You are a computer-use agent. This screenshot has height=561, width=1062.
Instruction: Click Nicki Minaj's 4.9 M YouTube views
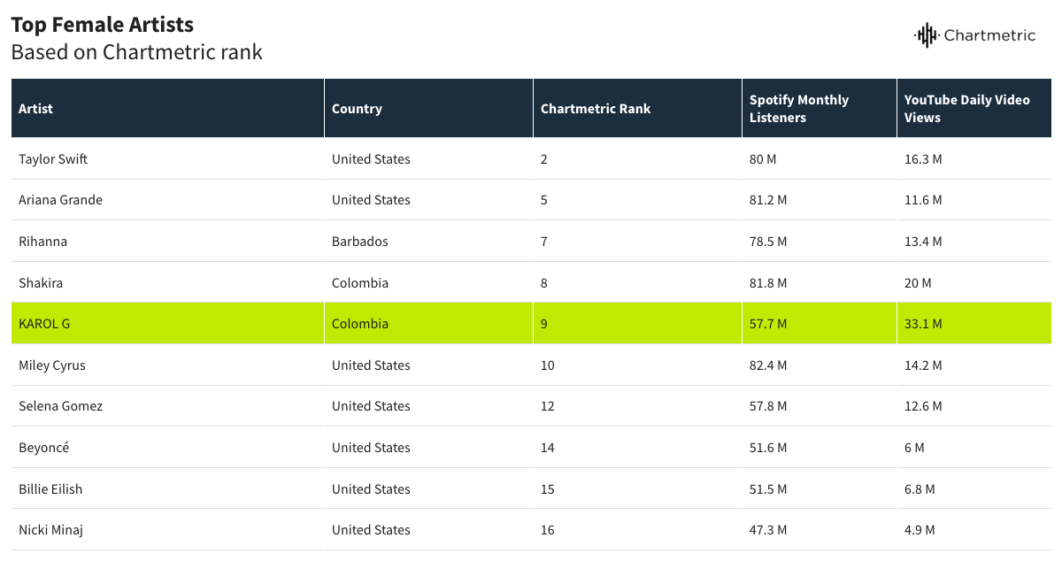920,530
